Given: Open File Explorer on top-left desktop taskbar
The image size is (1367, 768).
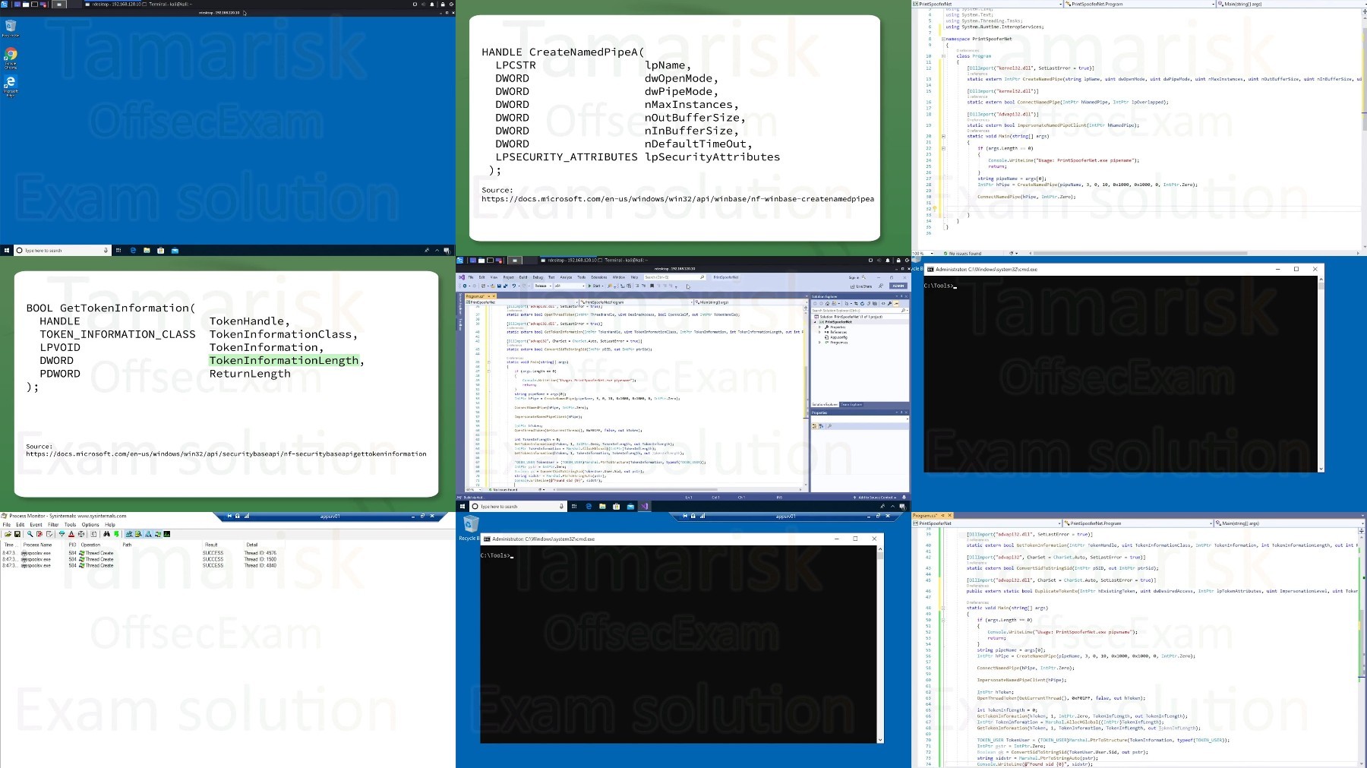Looking at the screenshot, I should tap(147, 250).
